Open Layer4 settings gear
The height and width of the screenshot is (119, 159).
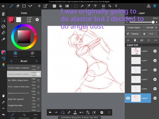pyautogui.click(x=155, y=89)
